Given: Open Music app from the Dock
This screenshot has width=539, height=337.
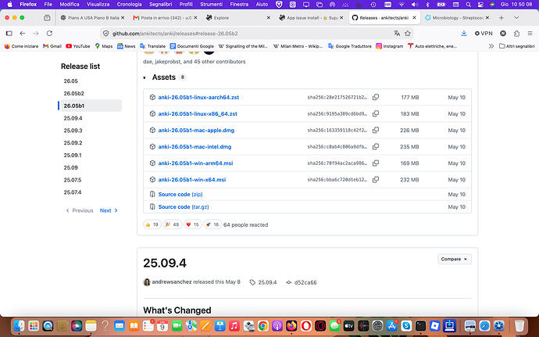Looking at the screenshot, I should pyautogui.click(x=234, y=325).
